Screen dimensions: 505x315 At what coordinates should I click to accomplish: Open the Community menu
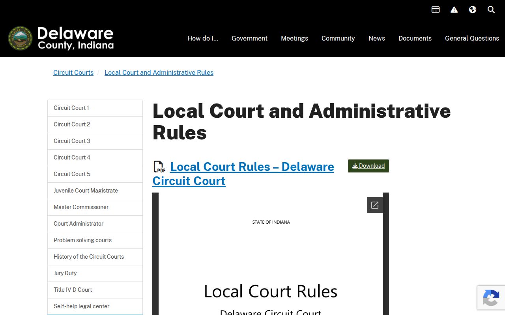[338, 38]
